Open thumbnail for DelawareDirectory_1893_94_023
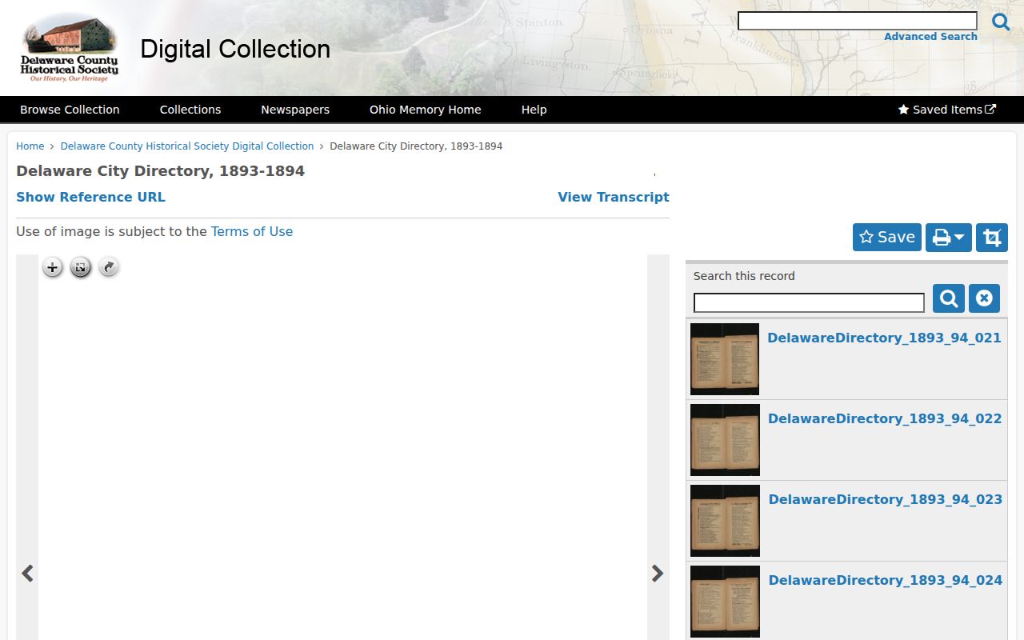This screenshot has height=640, width=1024. tap(725, 521)
